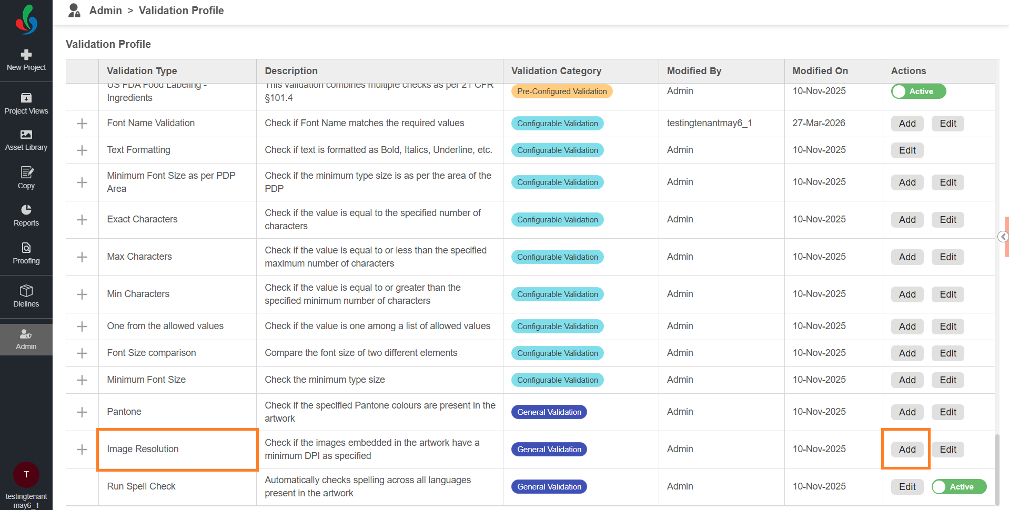Open the Asset Library section
The image size is (1009, 510).
26,140
